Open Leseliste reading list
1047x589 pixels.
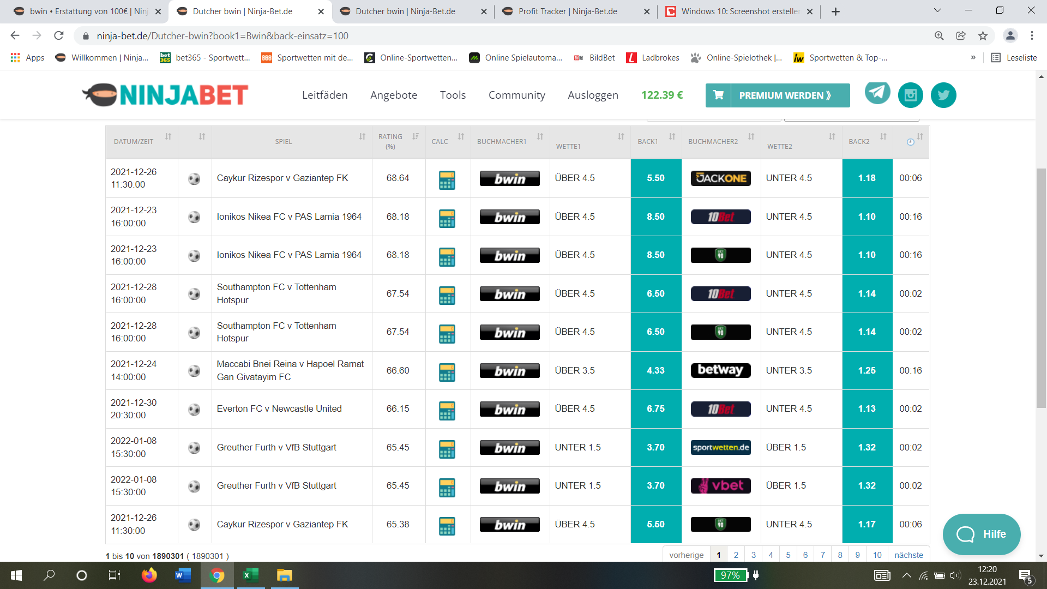point(1014,58)
